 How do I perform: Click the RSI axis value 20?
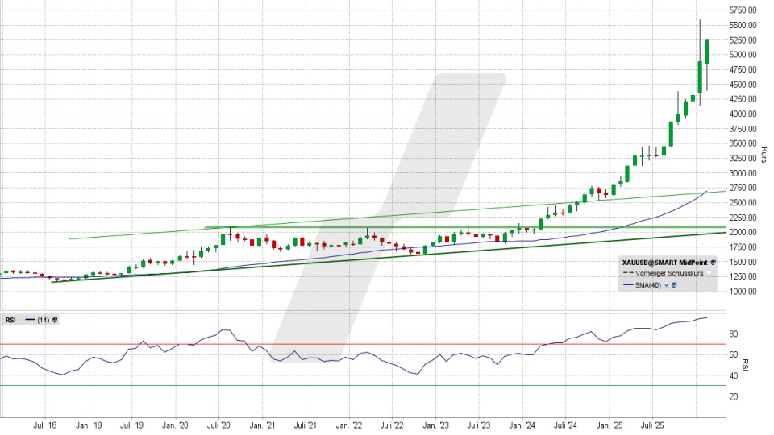[x=734, y=397]
